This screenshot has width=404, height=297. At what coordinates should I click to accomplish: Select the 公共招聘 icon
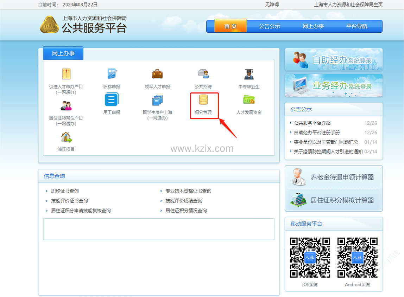(x=203, y=74)
